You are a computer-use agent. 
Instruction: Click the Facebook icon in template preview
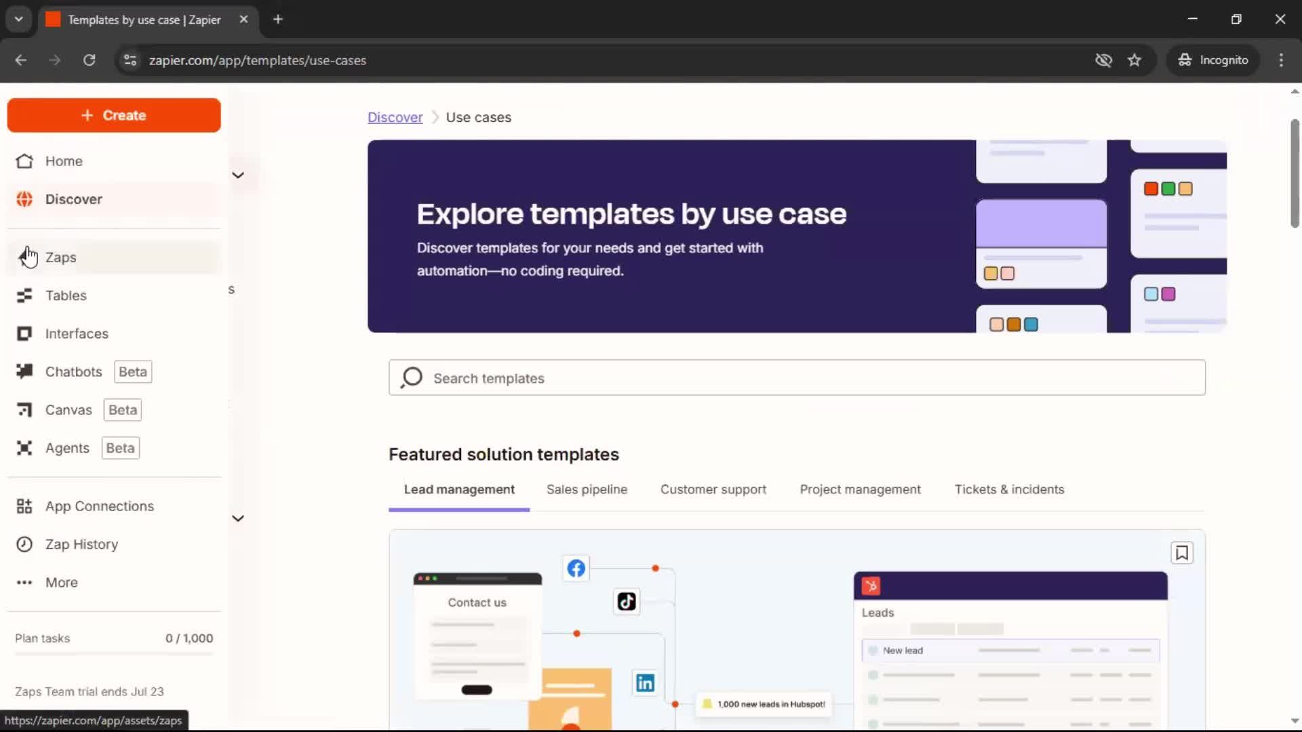pos(576,568)
